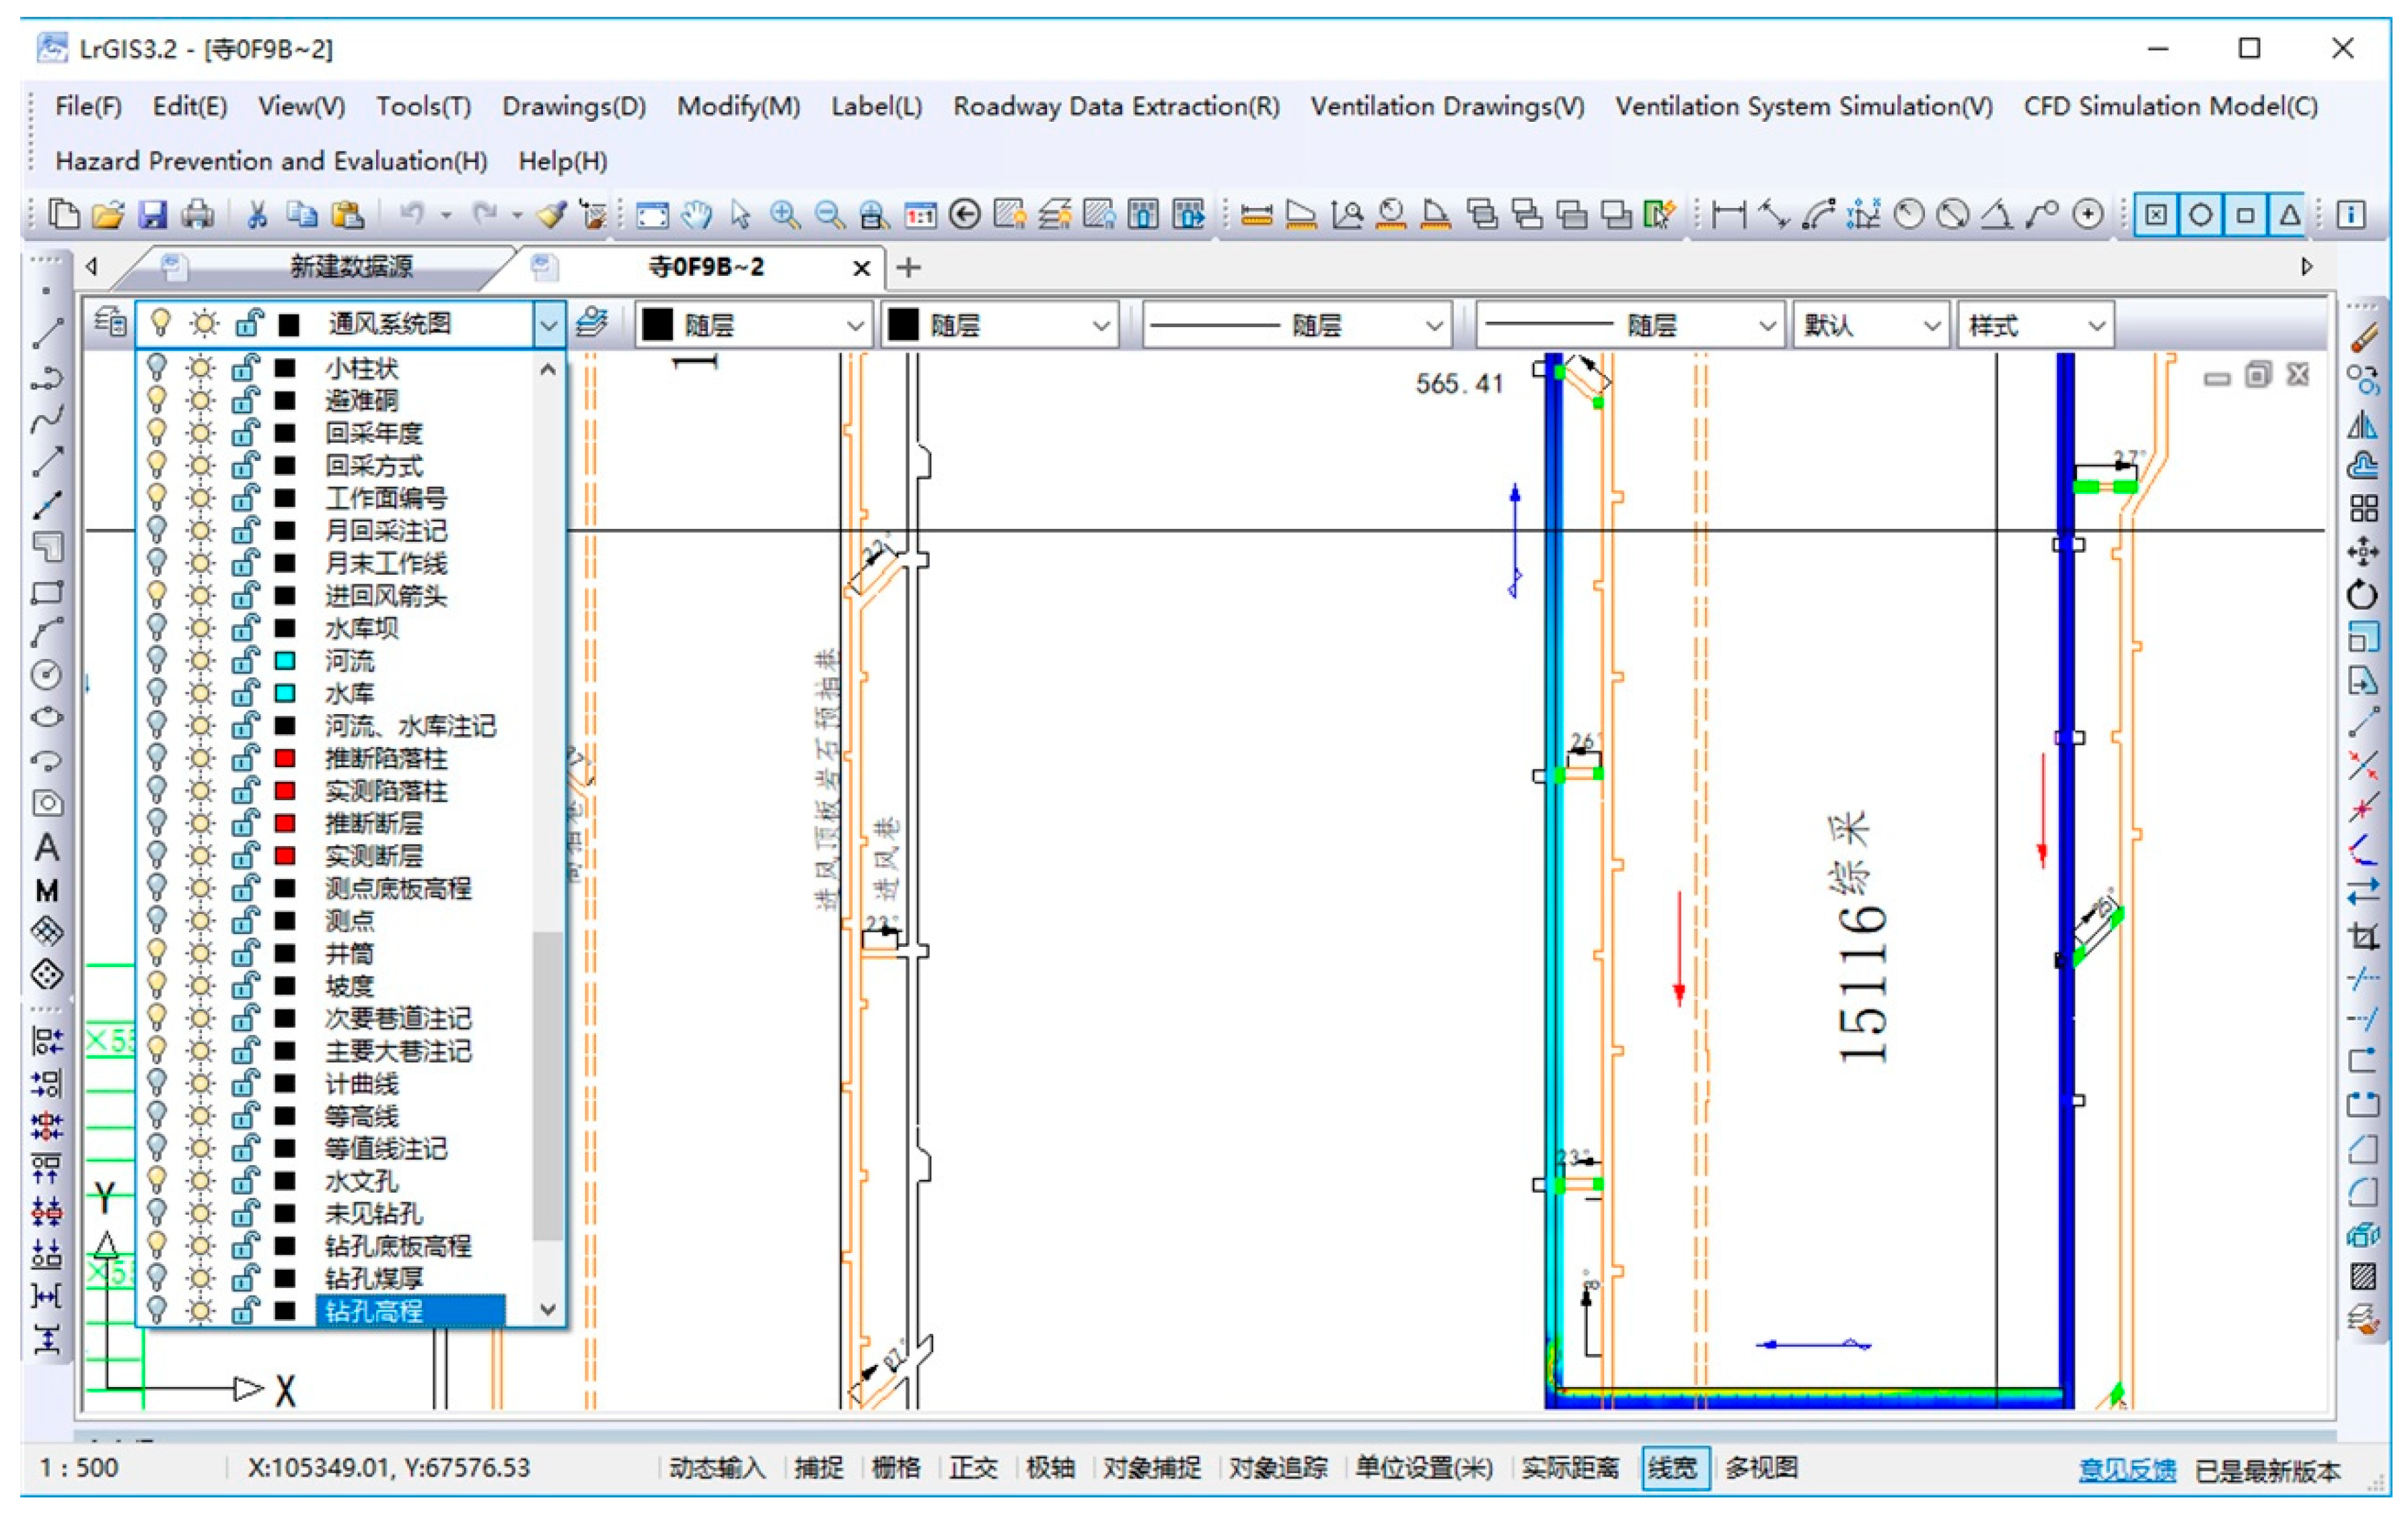Image resolution: width=2408 pixels, height=1521 pixels.
Task: Select the text 'A' tool in left toolbar
Action: (47, 847)
